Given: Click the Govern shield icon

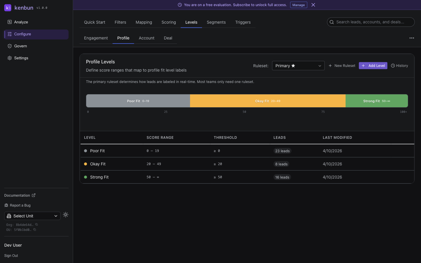Looking at the screenshot, I should tap(10, 46).
